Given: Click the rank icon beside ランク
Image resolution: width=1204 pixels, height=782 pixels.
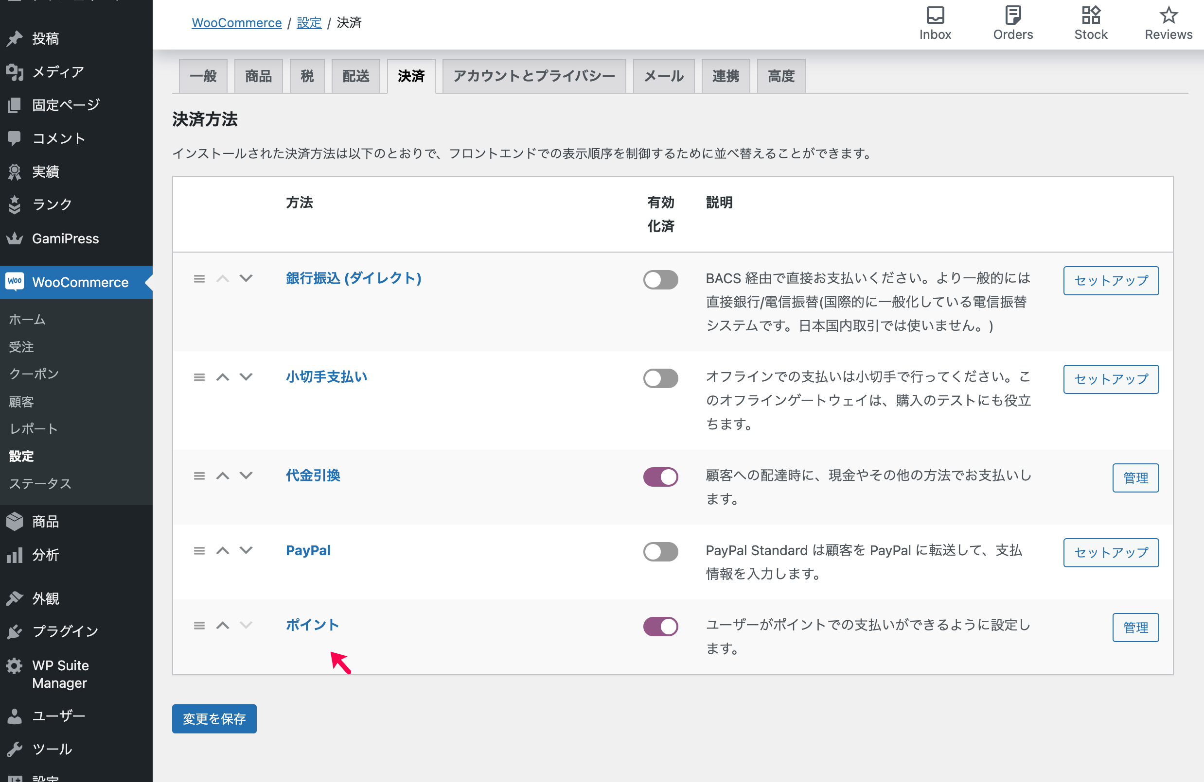Looking at the screenshot, I should 15,204.
